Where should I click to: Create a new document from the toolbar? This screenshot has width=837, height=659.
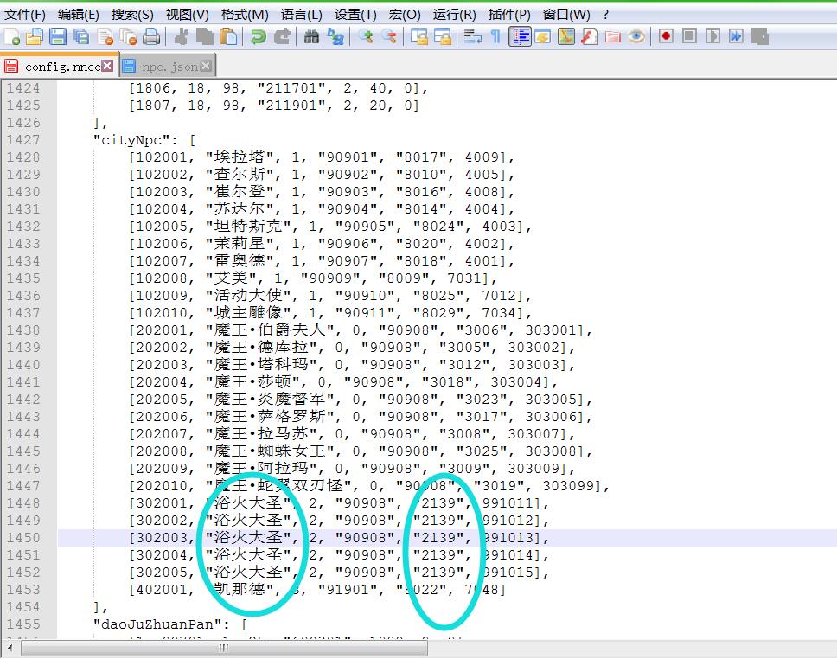coord(12,36)
